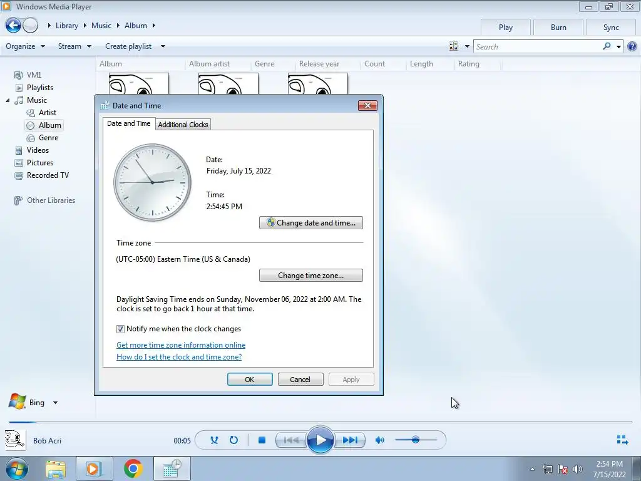641x481 pixels.
Task: Open the Additional Clocks tab
Action: (183, 125)
